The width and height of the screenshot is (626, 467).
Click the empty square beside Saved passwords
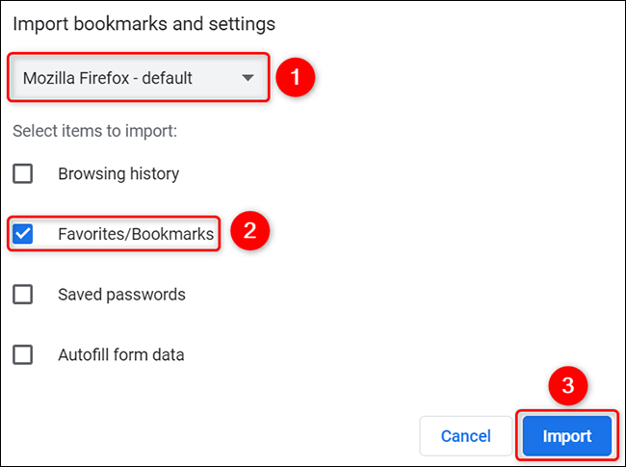pyautogui.click(x=22, y=295)
